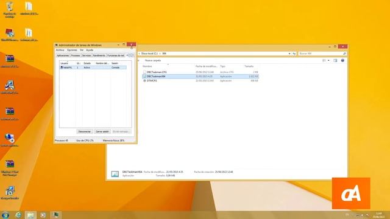Screen dimensions: 390x219
Task: Click the Procesos count in the status bar
Action: coord(62,141)
